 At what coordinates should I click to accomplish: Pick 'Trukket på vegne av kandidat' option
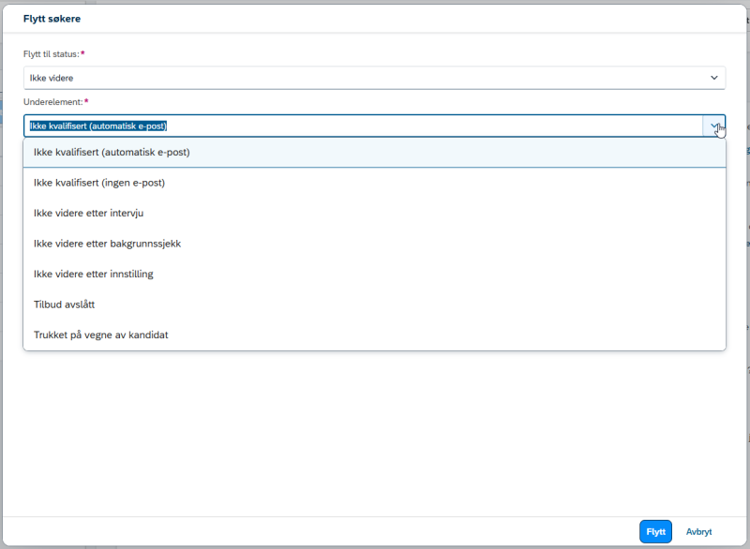(x=374, y=335)
